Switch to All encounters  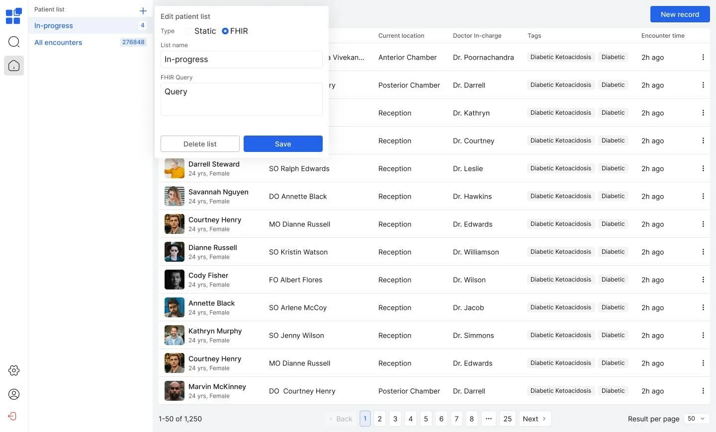[x=58, y=42]
